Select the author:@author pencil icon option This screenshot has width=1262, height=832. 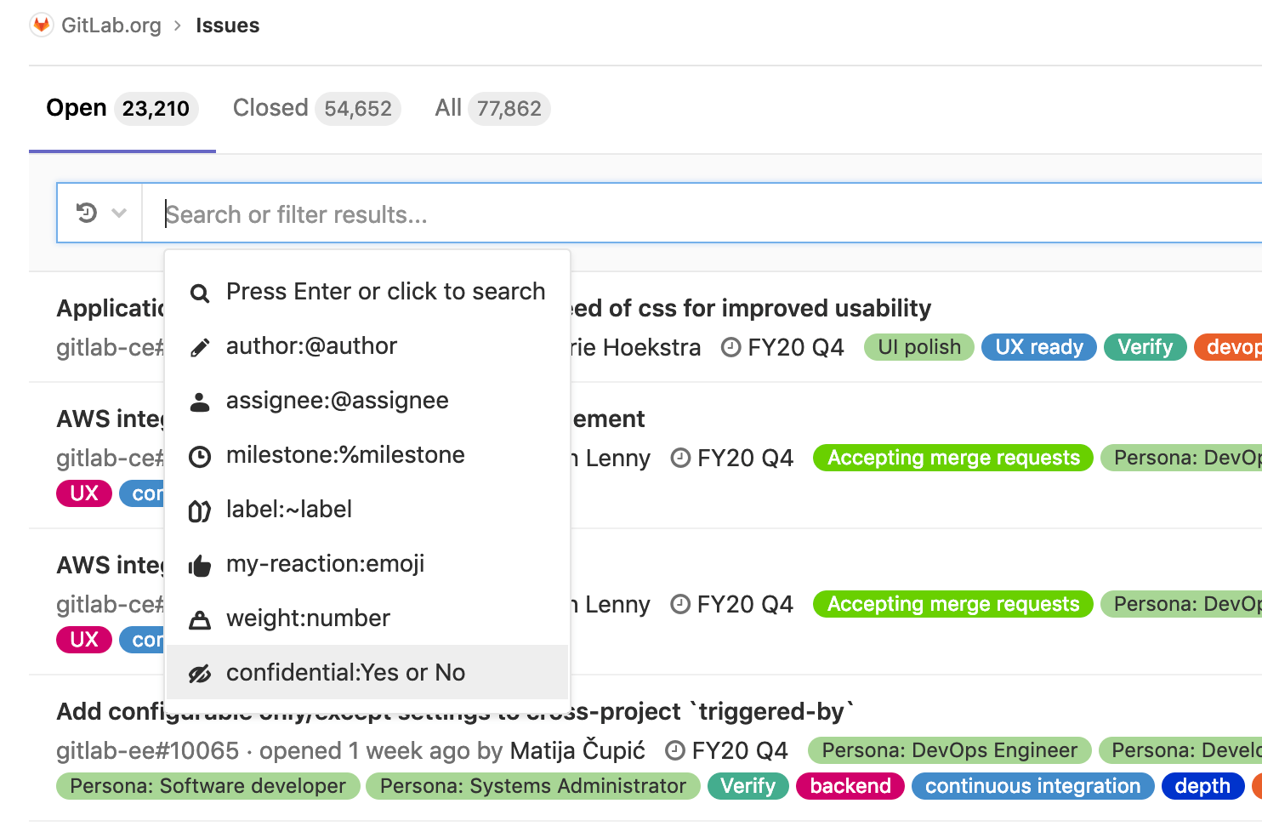pos(199,346)
